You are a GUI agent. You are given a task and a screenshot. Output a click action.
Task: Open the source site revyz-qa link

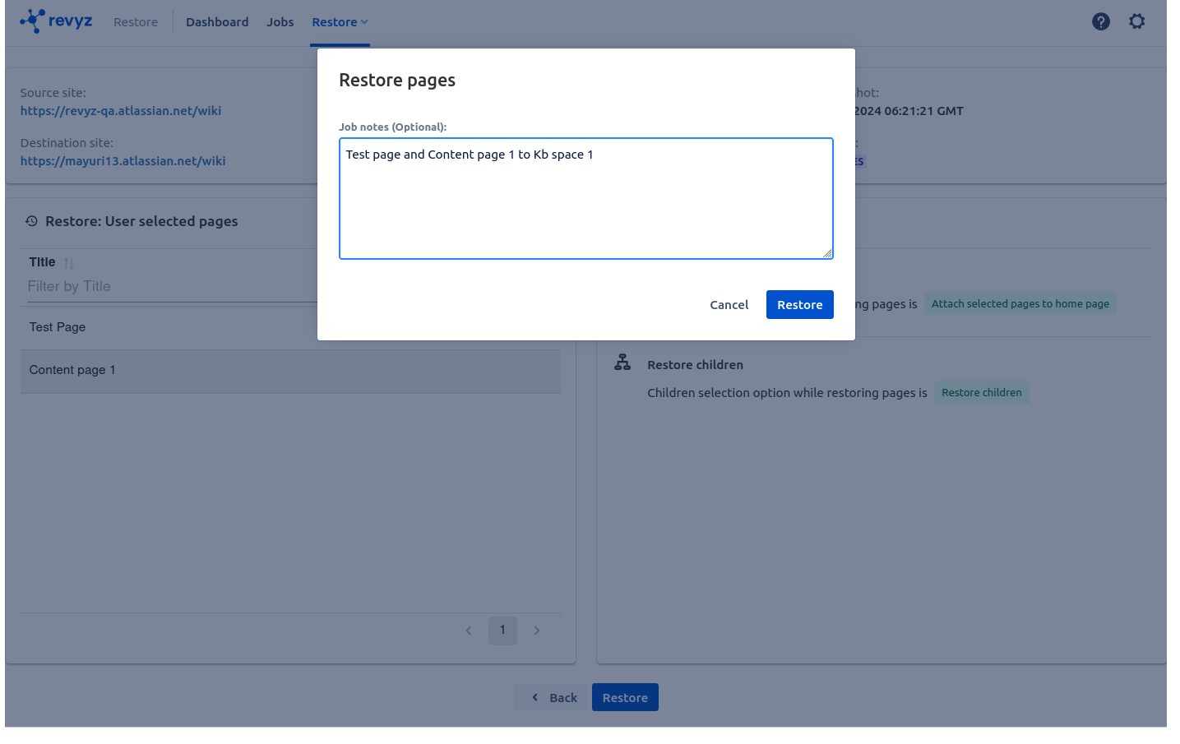pos(121,111)
